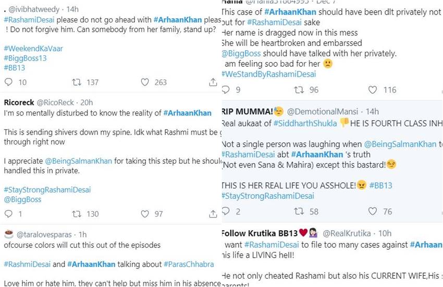This screenshot has height=287, width=443.
Task: Open the #WeekendKaVaar hashtag
Action: click(33, 49)
